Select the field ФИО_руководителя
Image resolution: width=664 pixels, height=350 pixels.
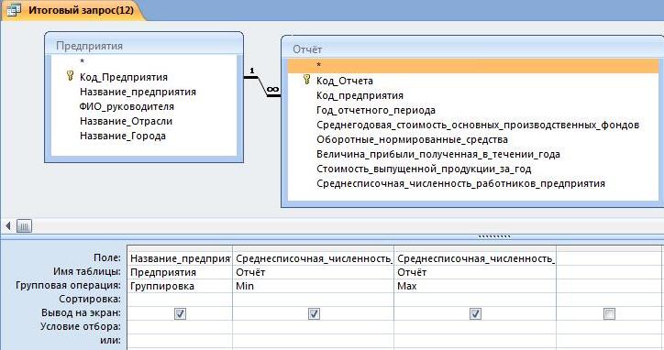127,106
